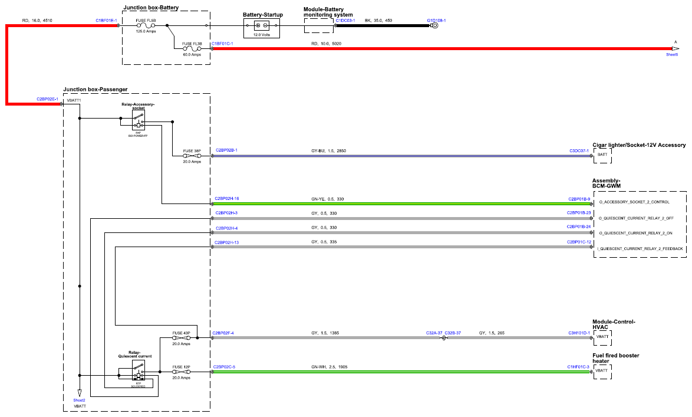Select connector label C1BF01C-1
This screenshot has height=417, width=692.
coord(222,44)
